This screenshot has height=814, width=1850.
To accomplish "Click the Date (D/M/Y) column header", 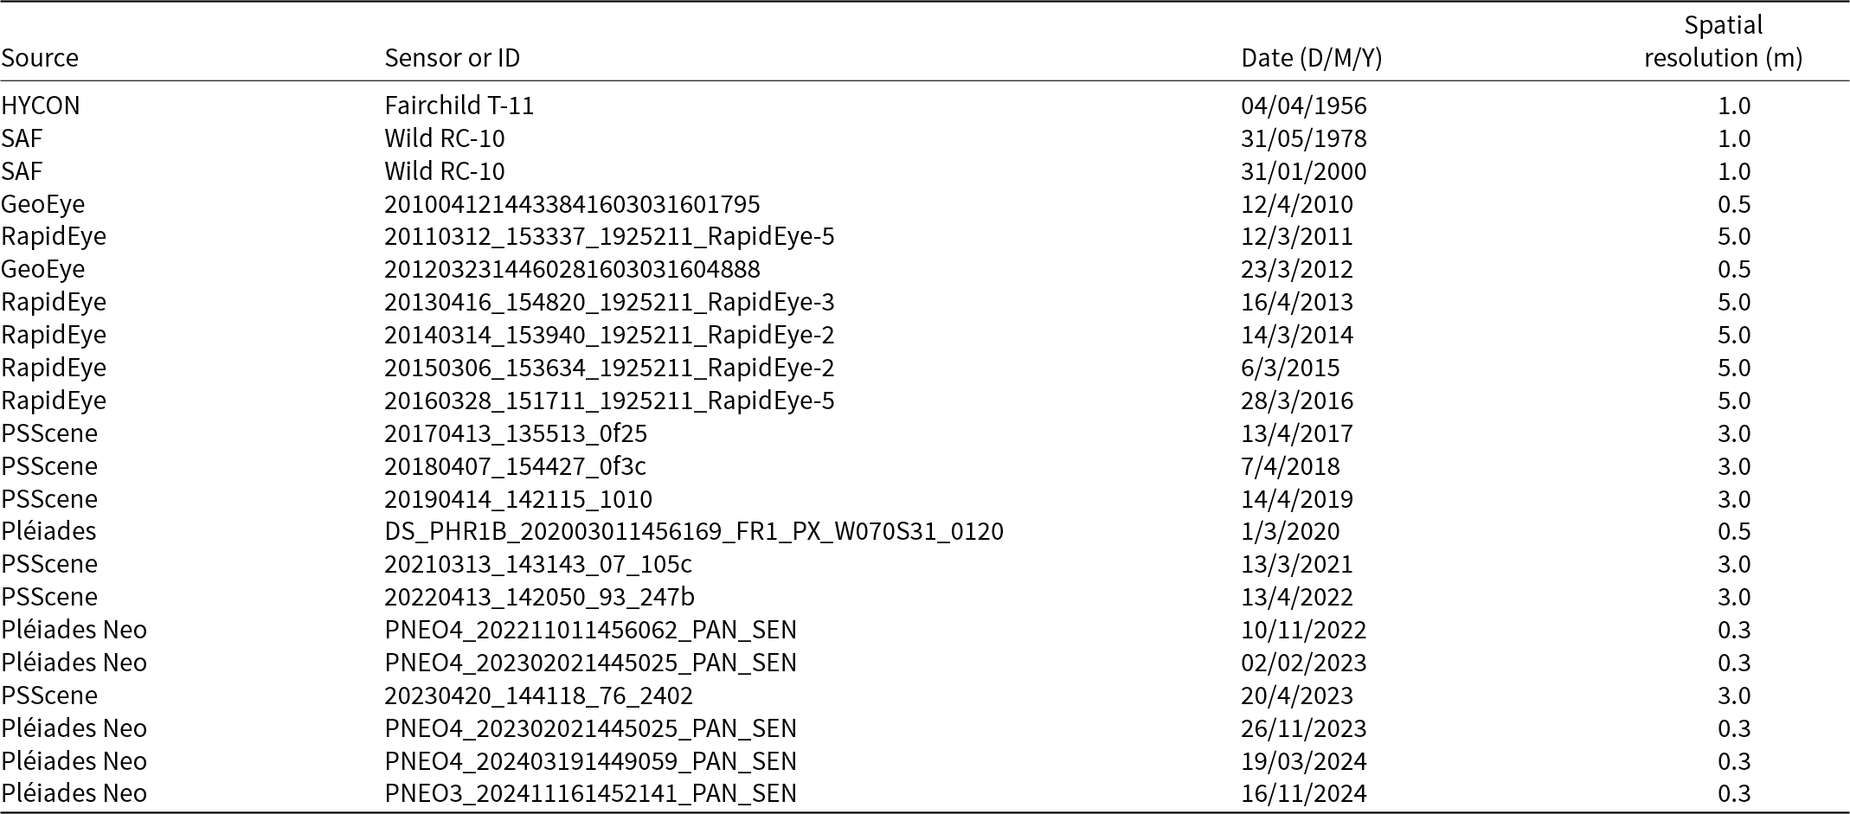I will point(1311,58).
